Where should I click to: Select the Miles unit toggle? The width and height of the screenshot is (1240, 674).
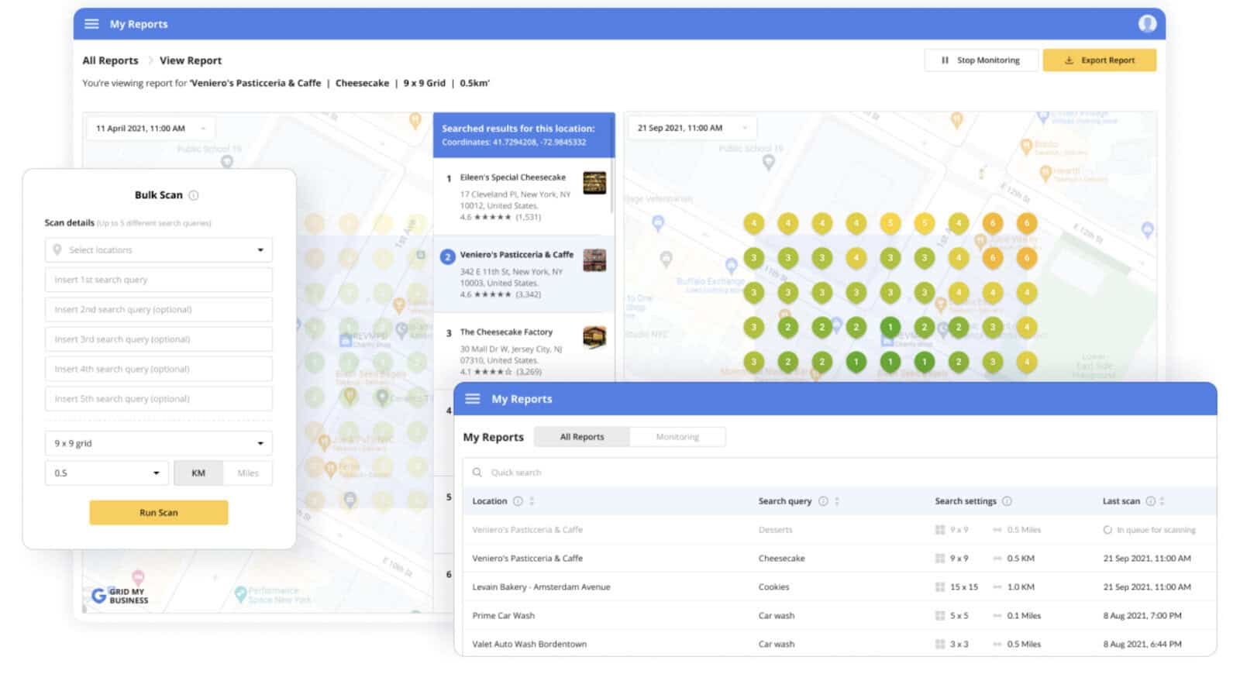[x=248, y=473]
